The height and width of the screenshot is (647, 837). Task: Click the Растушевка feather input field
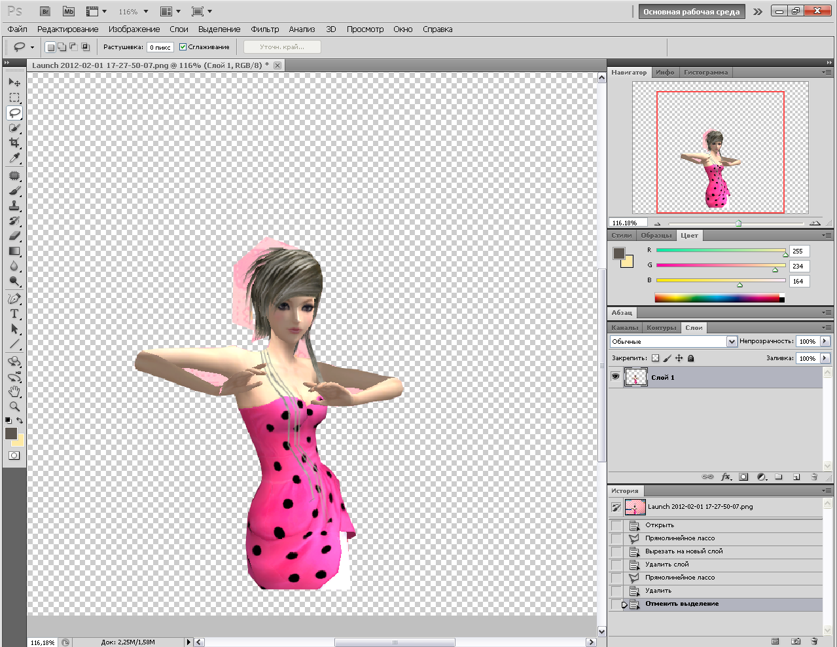point(160,47)
